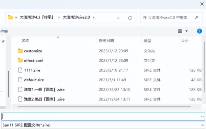Click date 2022/12/24 13:11 cell
The image size is (206, 129).
pos(114,99)
